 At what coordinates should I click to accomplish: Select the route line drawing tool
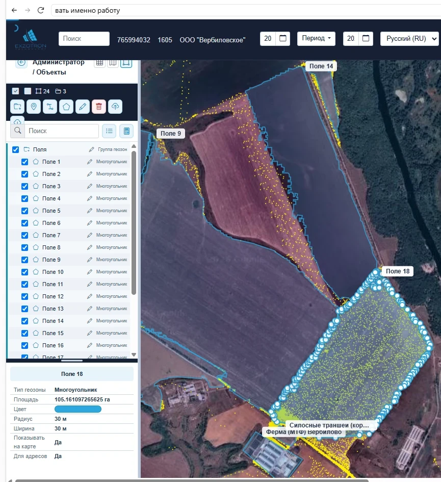(x=50, y=107)
